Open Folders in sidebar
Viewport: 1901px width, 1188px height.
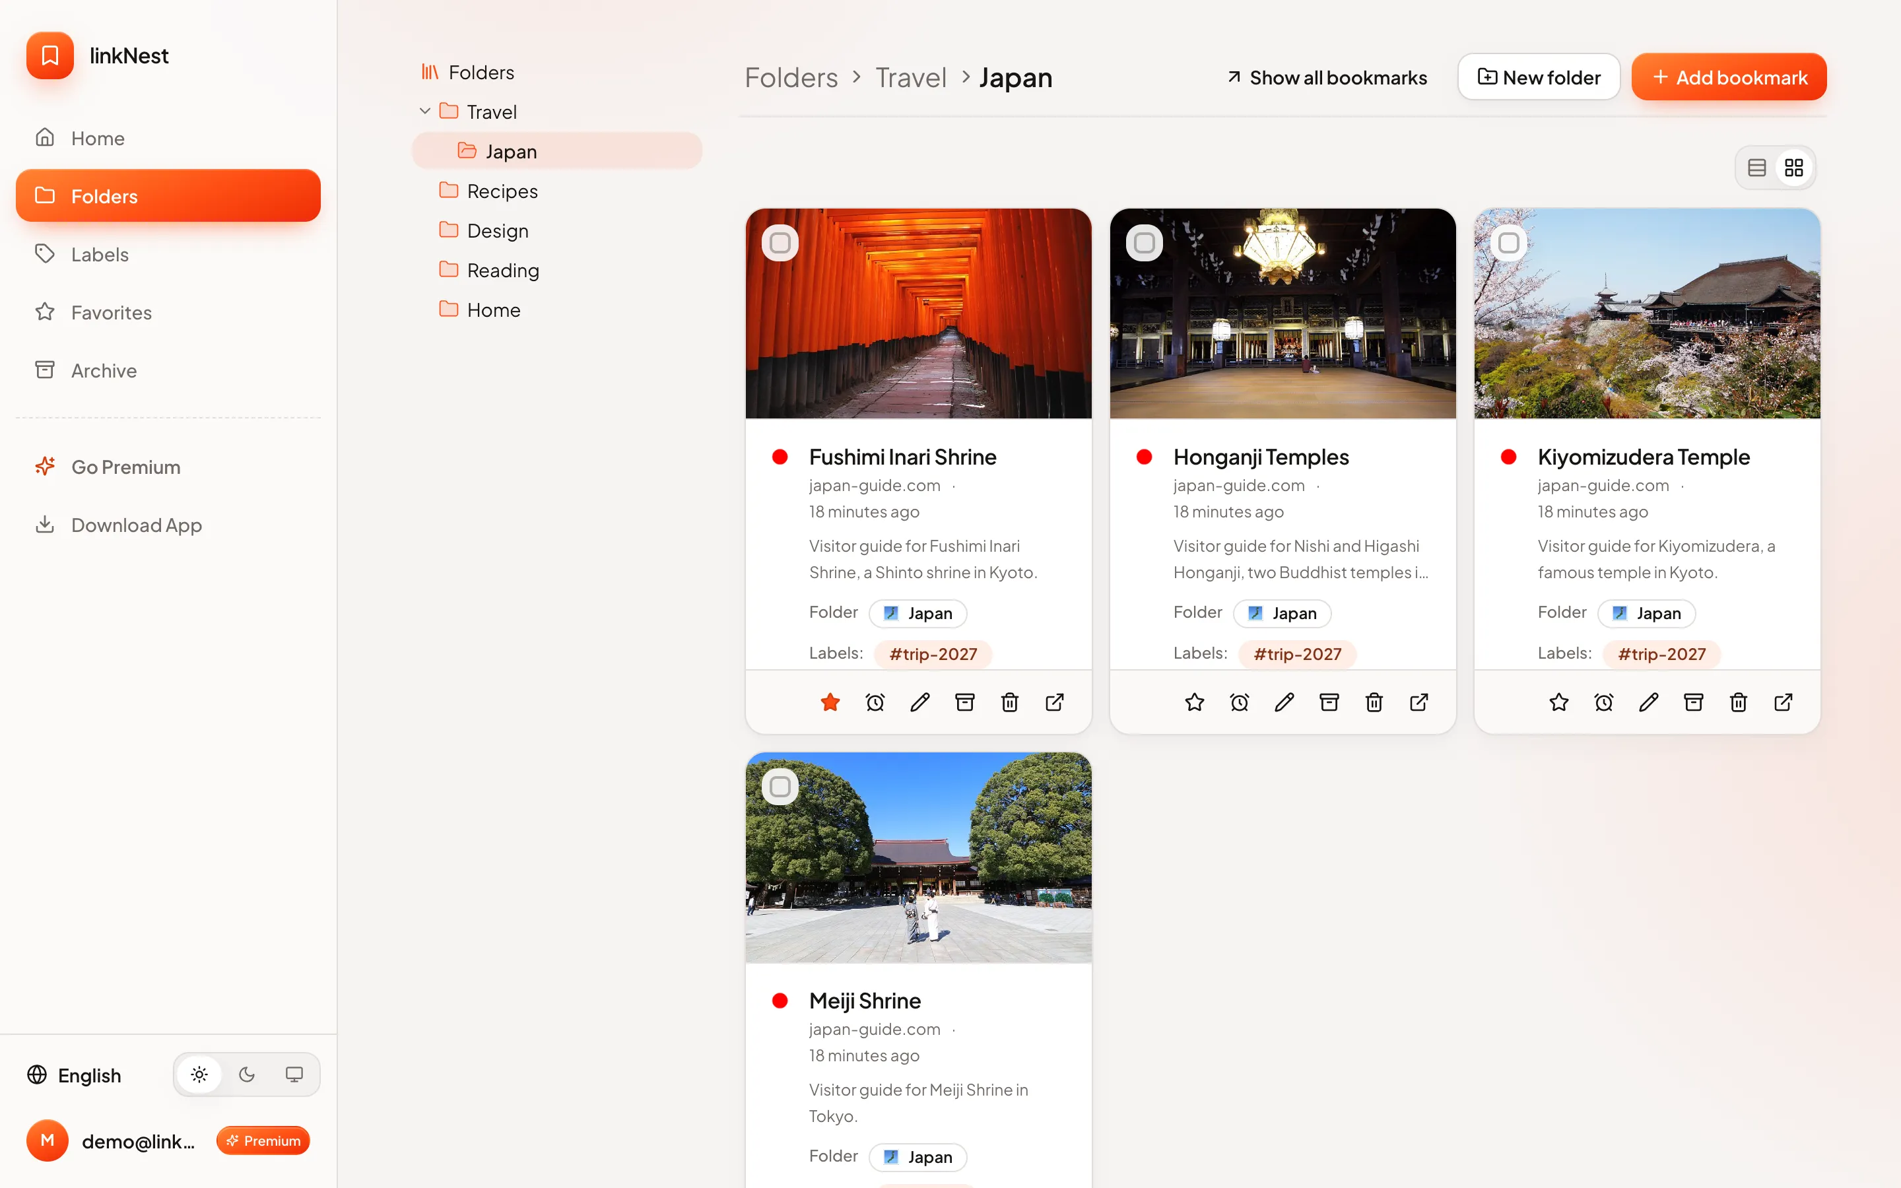[168, 195]
